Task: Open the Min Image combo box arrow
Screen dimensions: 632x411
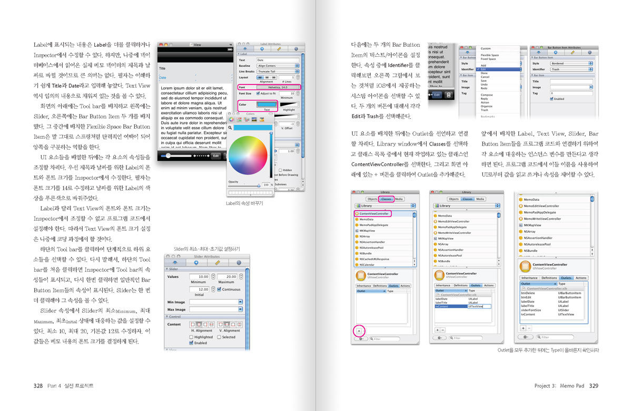Action: pyautogui.click(x=240, y=302)
